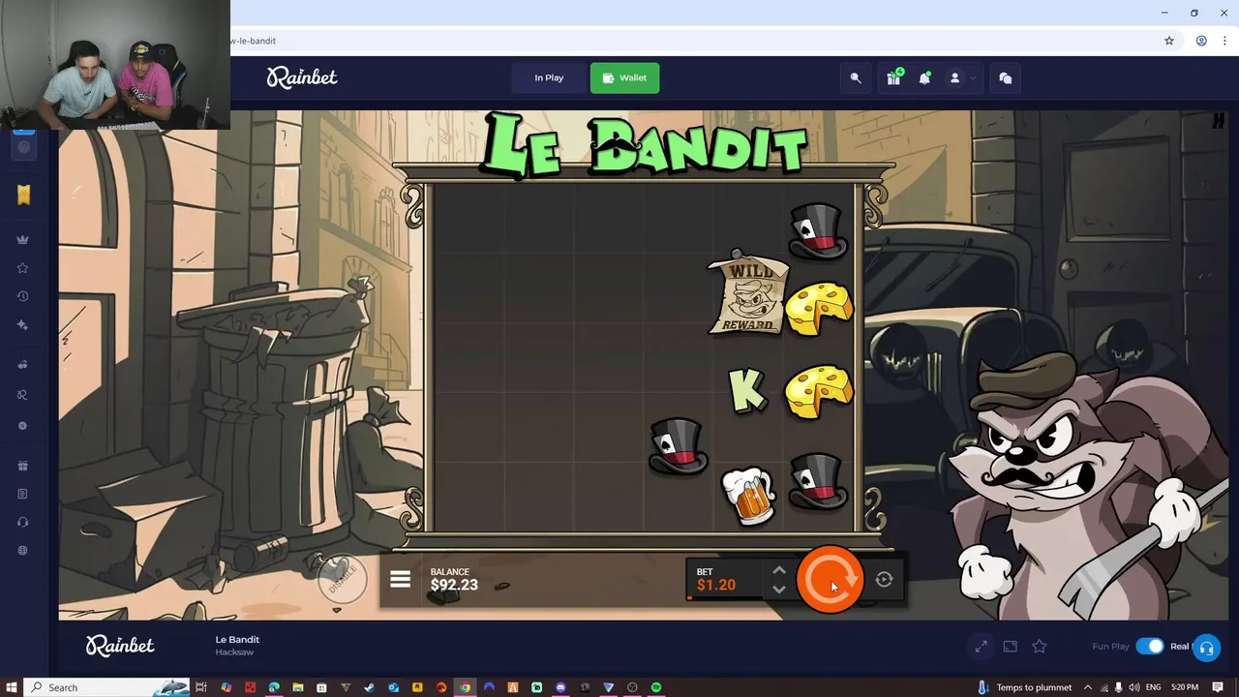
Task: Open the document list sidebar icon
Action: point(23,494)
